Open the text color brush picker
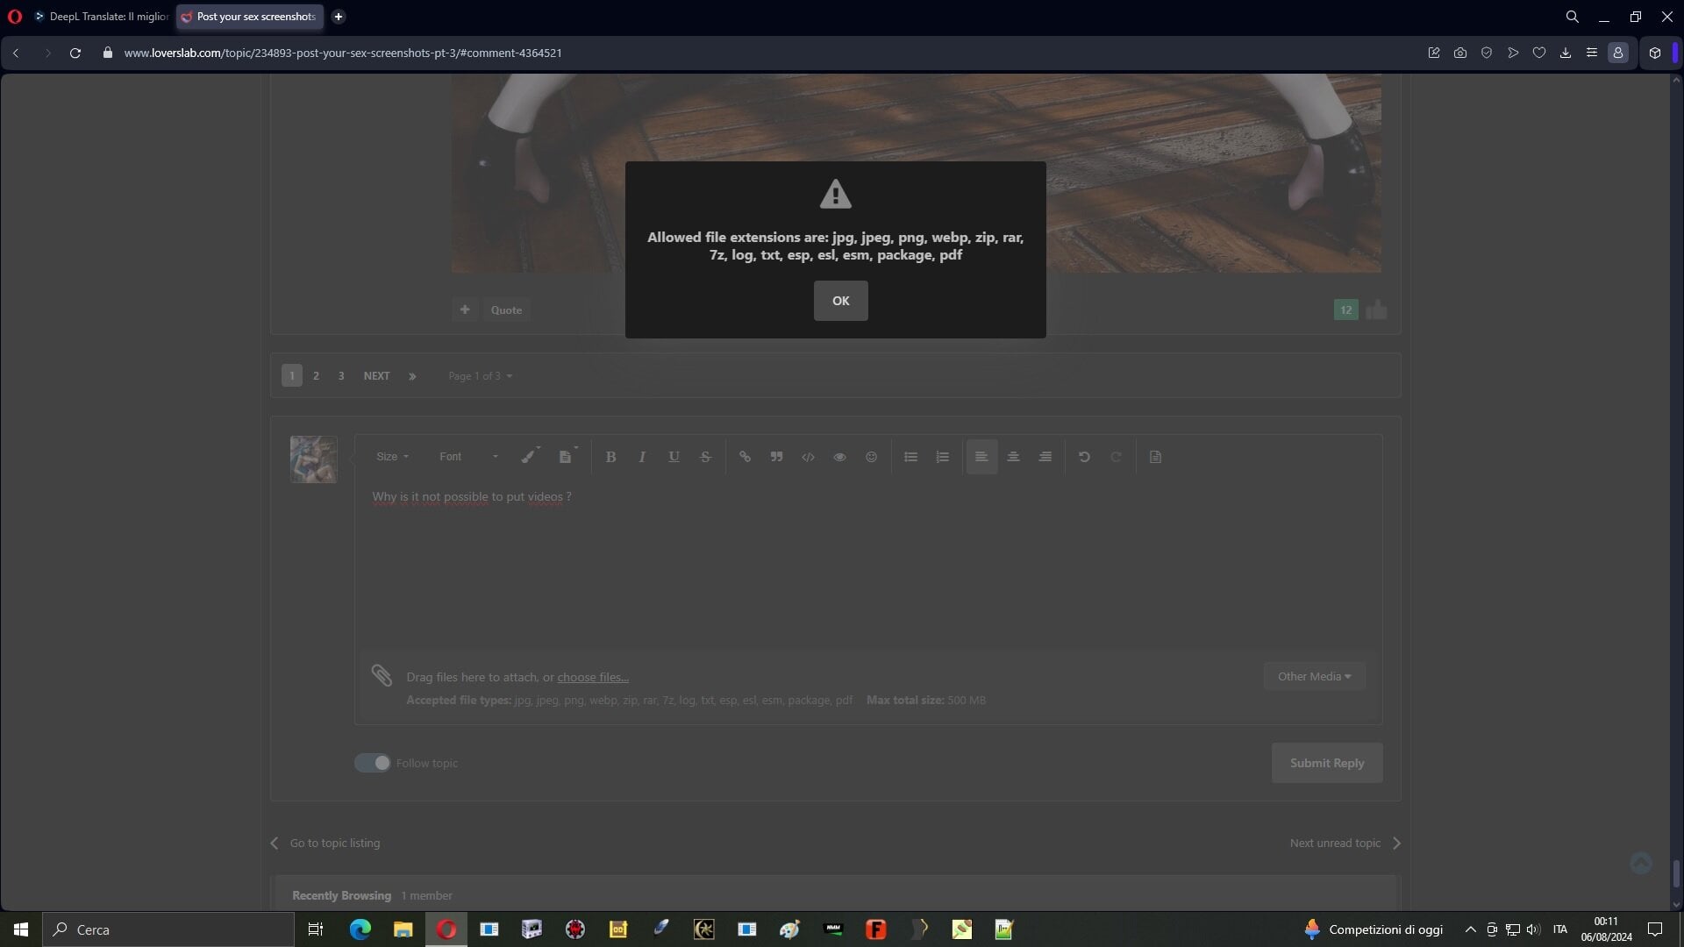The height and width of the screenshot is (947, 1684). pos(530,457)
